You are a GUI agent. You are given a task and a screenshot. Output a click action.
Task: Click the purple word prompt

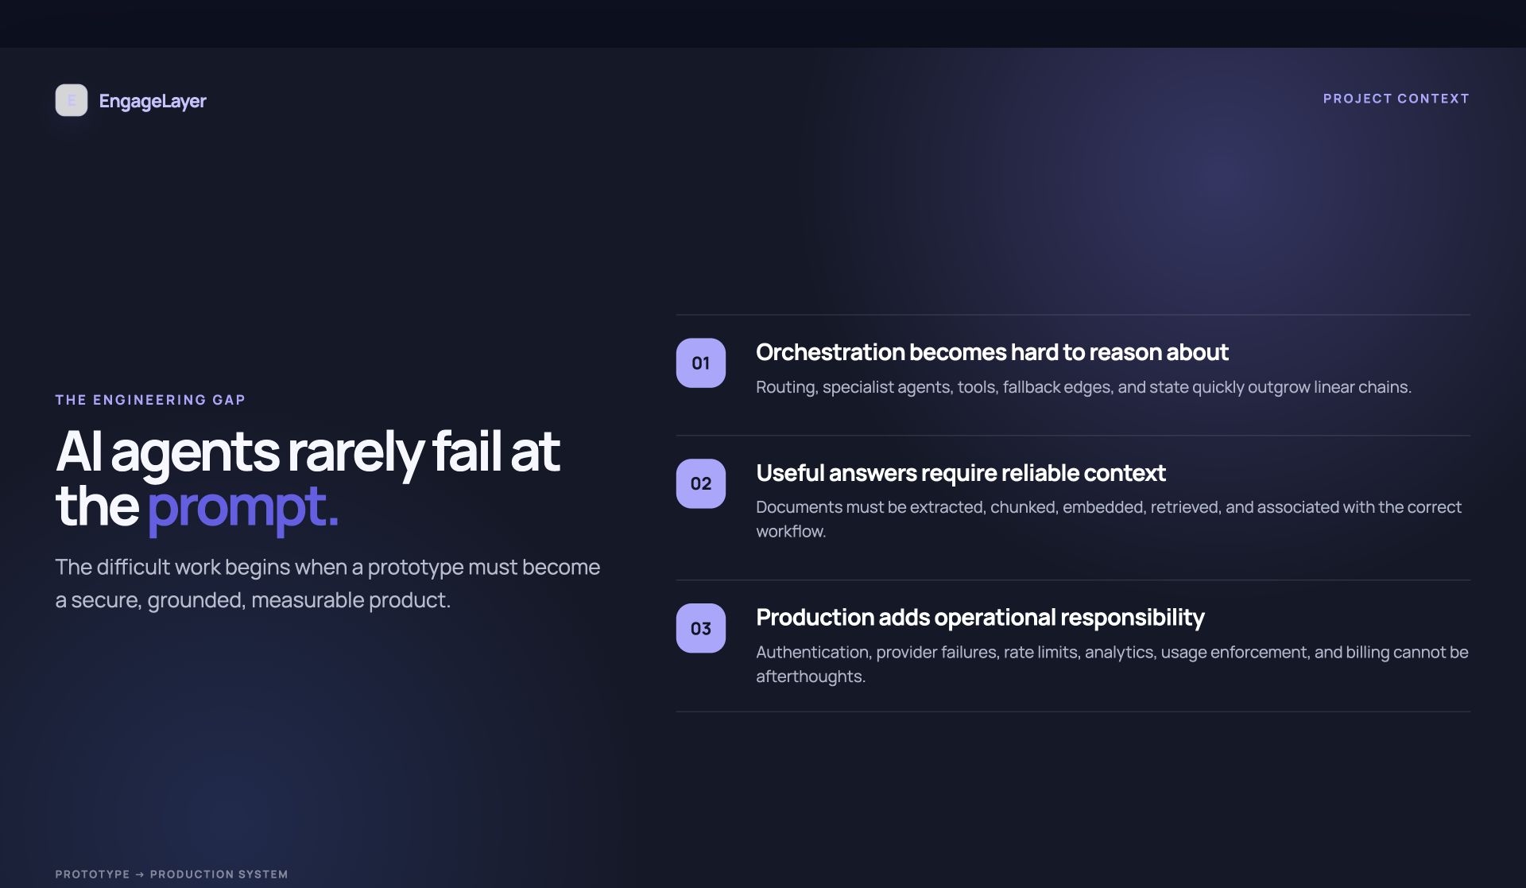click(243, 506)
